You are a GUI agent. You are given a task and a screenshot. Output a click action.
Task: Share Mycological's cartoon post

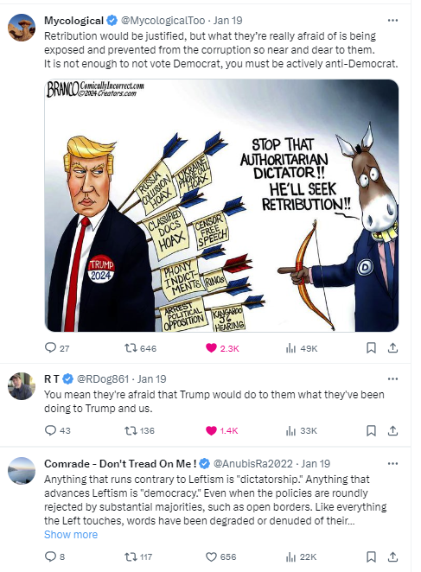[x=392, y=348]
